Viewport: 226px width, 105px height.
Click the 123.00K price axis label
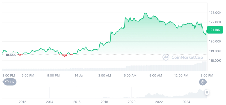point(215,13)
